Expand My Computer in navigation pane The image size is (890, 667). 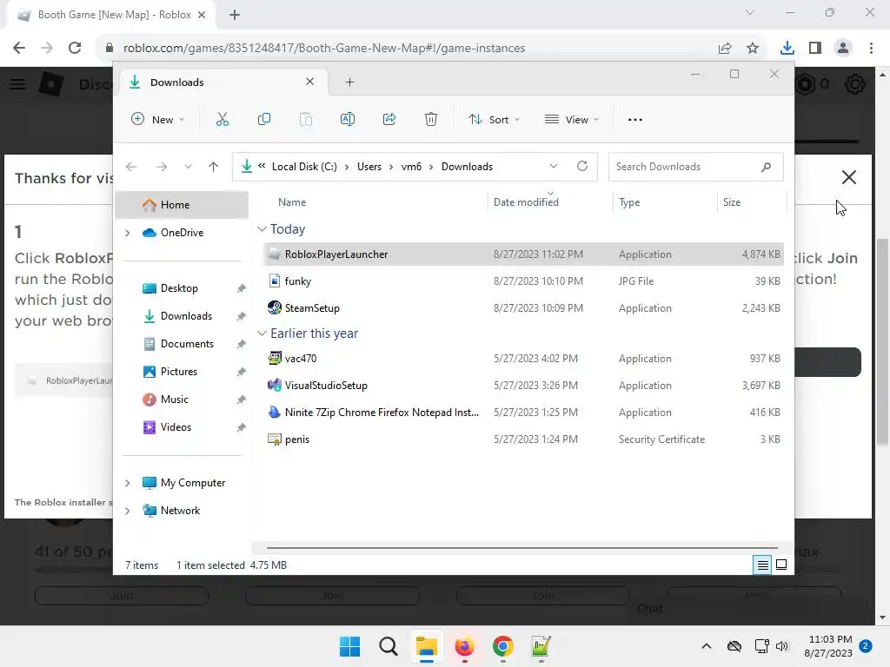pyautogui.click(x=128, y=483)
